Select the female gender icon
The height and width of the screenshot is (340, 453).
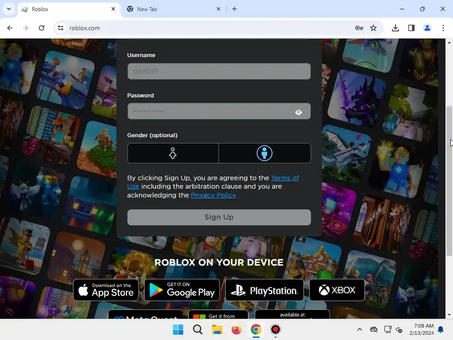click(x=173, y=153)
